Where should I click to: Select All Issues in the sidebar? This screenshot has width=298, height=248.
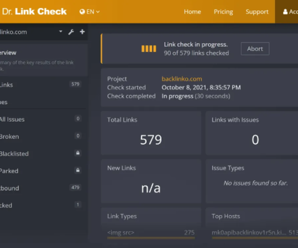12,119
